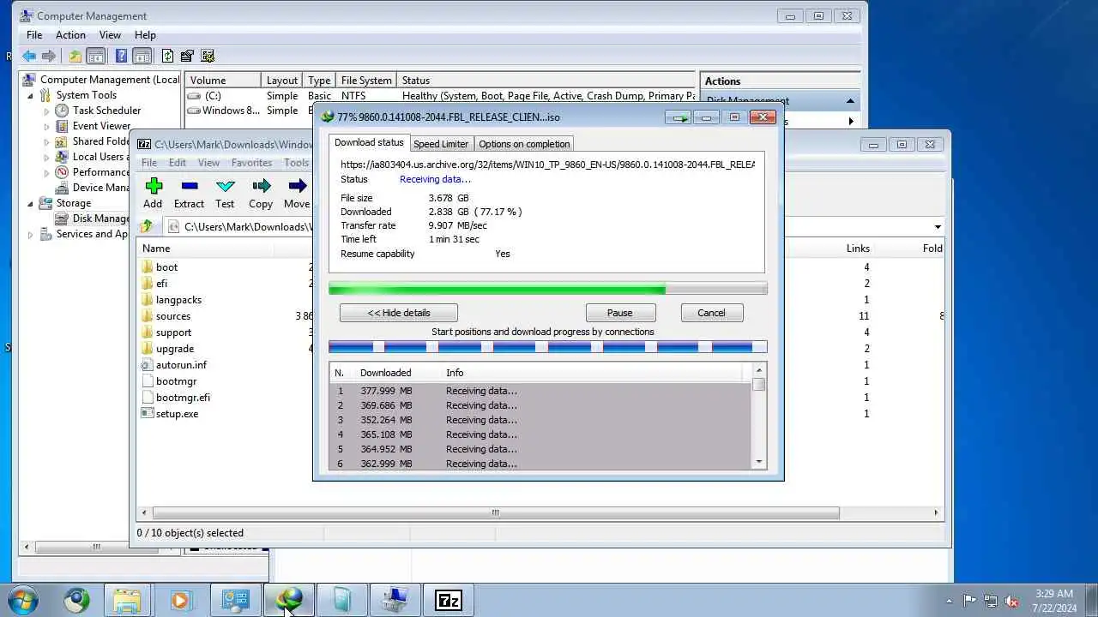Collapse the Storage tree node
This screenshot has width=1098, height=617.
[x=31, y=203]
